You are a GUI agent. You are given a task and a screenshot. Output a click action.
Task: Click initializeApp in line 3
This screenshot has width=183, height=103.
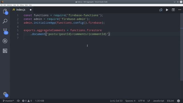click(44, 23)
